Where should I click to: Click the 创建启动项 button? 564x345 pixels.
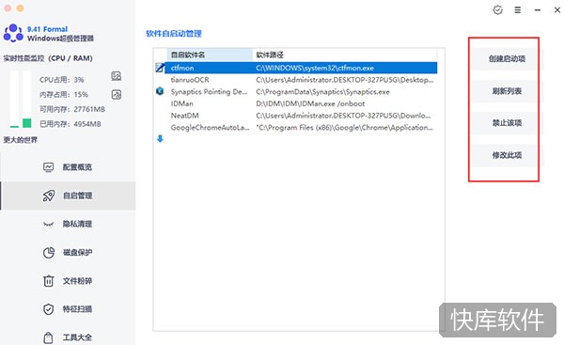pos(507,59)
